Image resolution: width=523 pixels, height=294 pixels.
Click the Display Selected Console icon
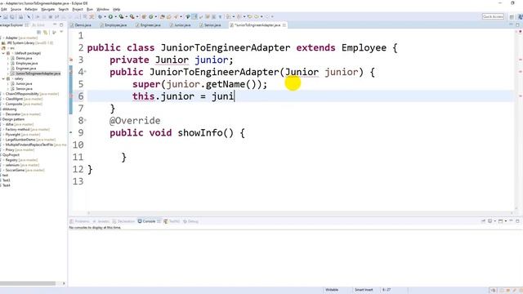click(489, 221)
